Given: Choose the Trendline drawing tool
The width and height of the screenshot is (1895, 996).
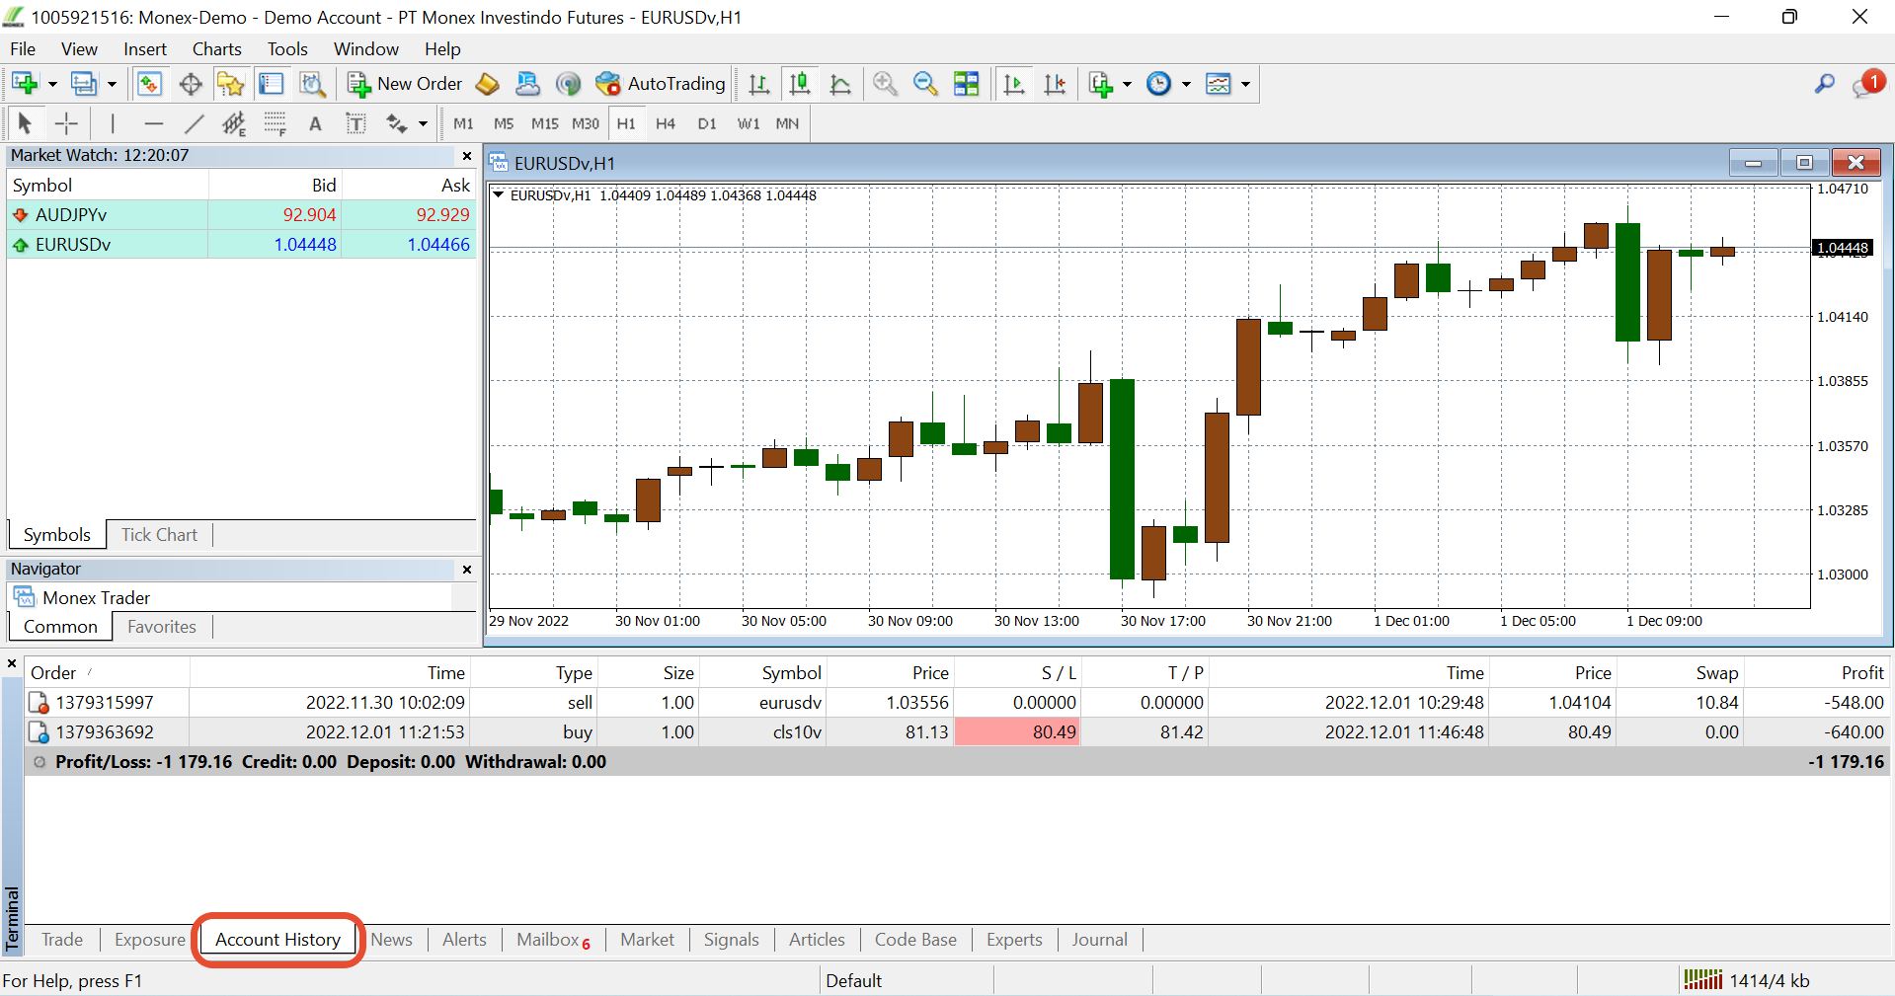Looking at the screenshot, I should (194, 123).
